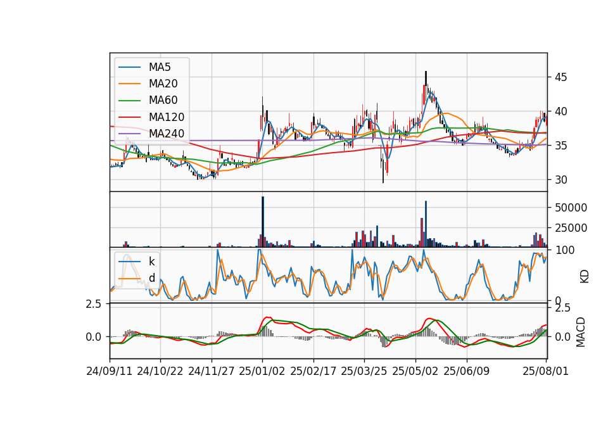Image resolution: width=608 pixels, height=437 pixels.
Task: Click the tall volume bar after 25/05/02
Action: (x=426, y=224)
